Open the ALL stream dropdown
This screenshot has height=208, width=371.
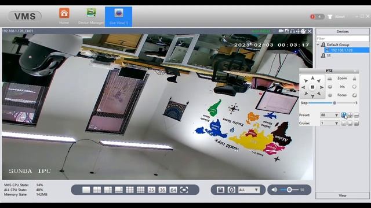click(249, 190)
